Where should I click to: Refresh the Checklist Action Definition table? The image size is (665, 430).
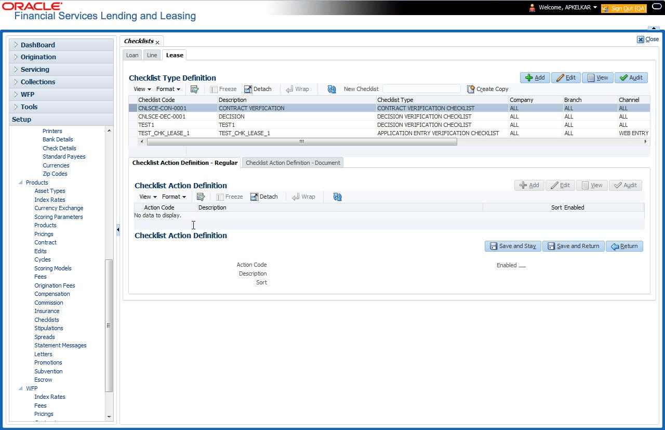point(338,197)
